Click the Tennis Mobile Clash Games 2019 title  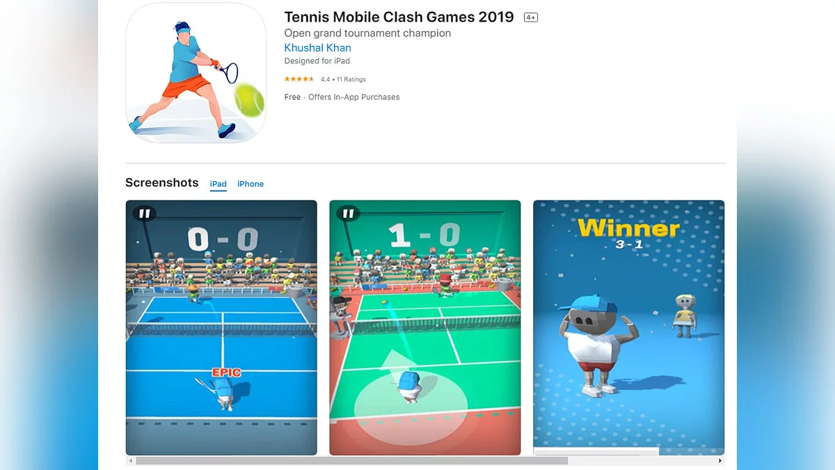pos(399,17)
